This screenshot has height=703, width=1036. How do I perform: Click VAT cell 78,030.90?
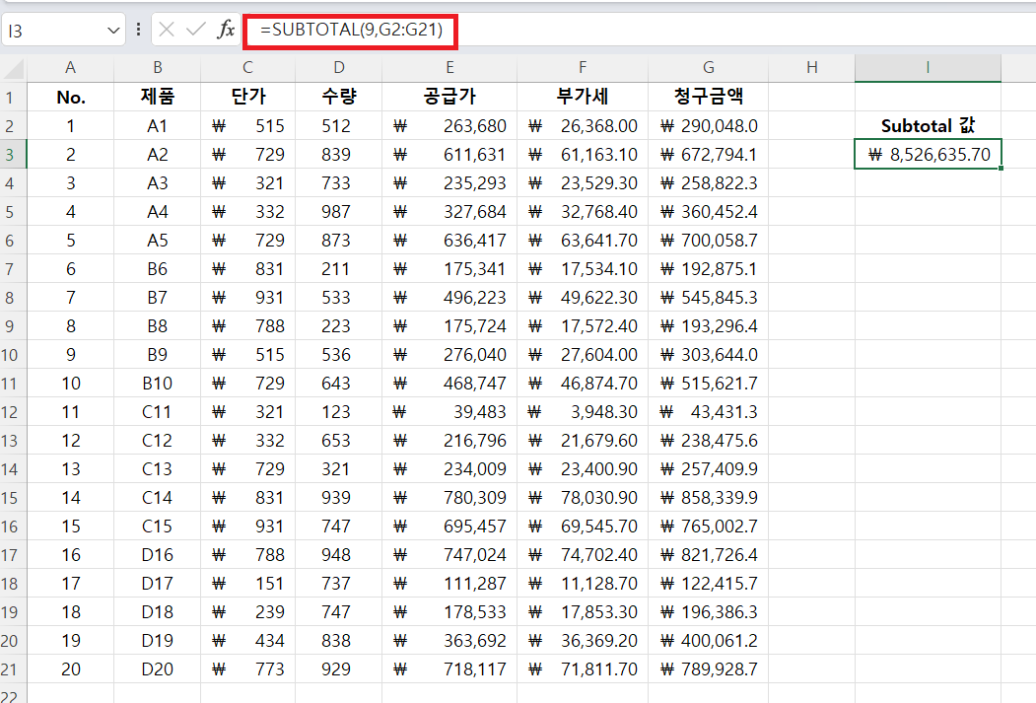583,498
